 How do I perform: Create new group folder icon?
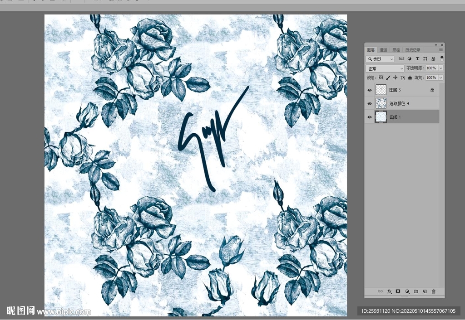coord(416,291)
